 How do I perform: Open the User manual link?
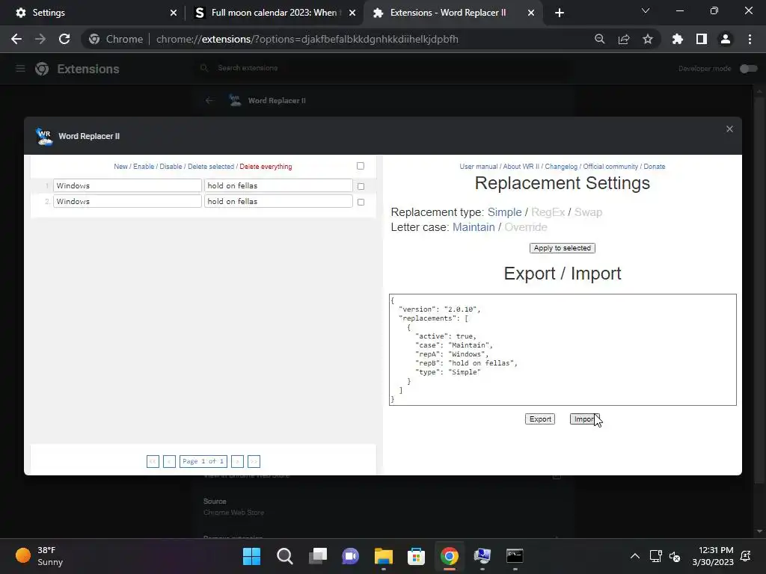pyautogui.click(x=478, y=167)
